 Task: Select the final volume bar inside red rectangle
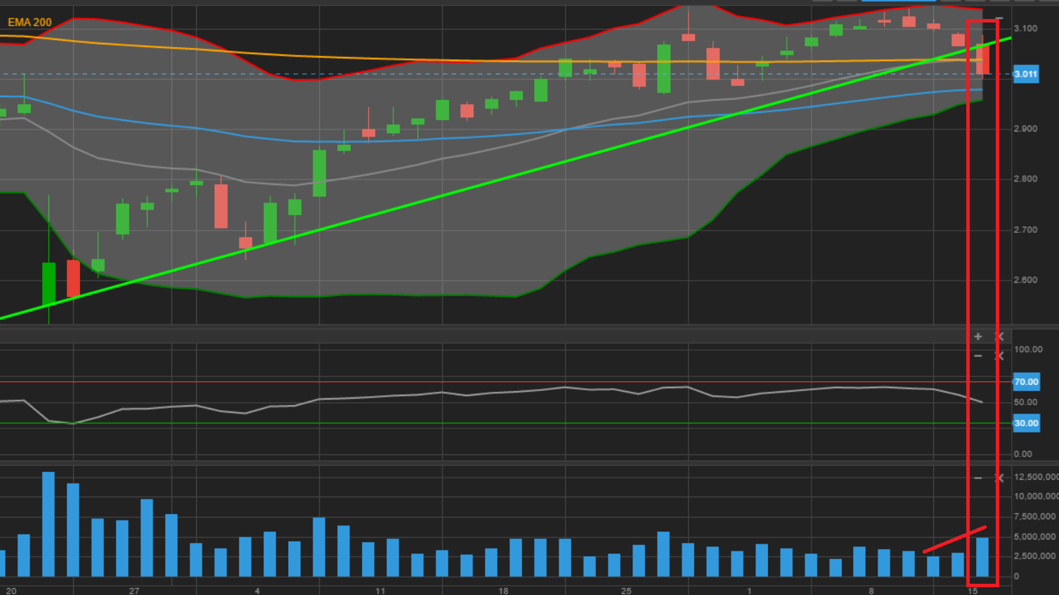point(982,557)
